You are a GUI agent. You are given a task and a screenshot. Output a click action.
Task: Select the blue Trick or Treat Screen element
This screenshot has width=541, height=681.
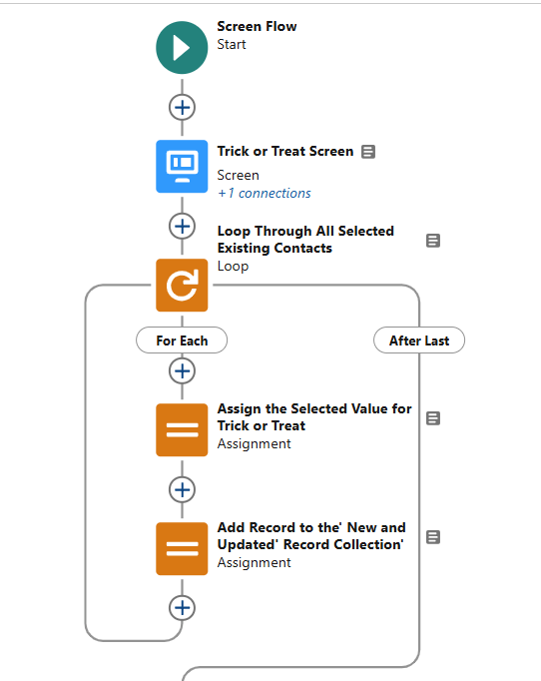[182, 166]
